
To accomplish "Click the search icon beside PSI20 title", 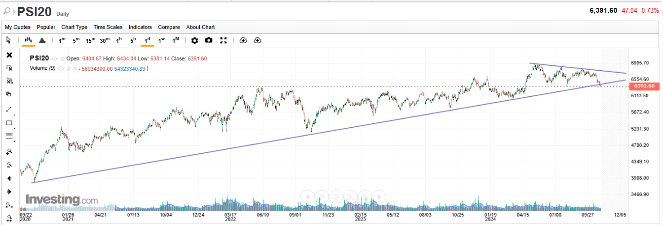I will pyautogui.click(x=7, y=11).
